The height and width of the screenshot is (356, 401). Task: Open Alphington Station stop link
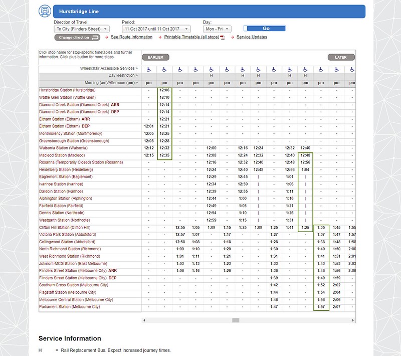click(66, 199)
